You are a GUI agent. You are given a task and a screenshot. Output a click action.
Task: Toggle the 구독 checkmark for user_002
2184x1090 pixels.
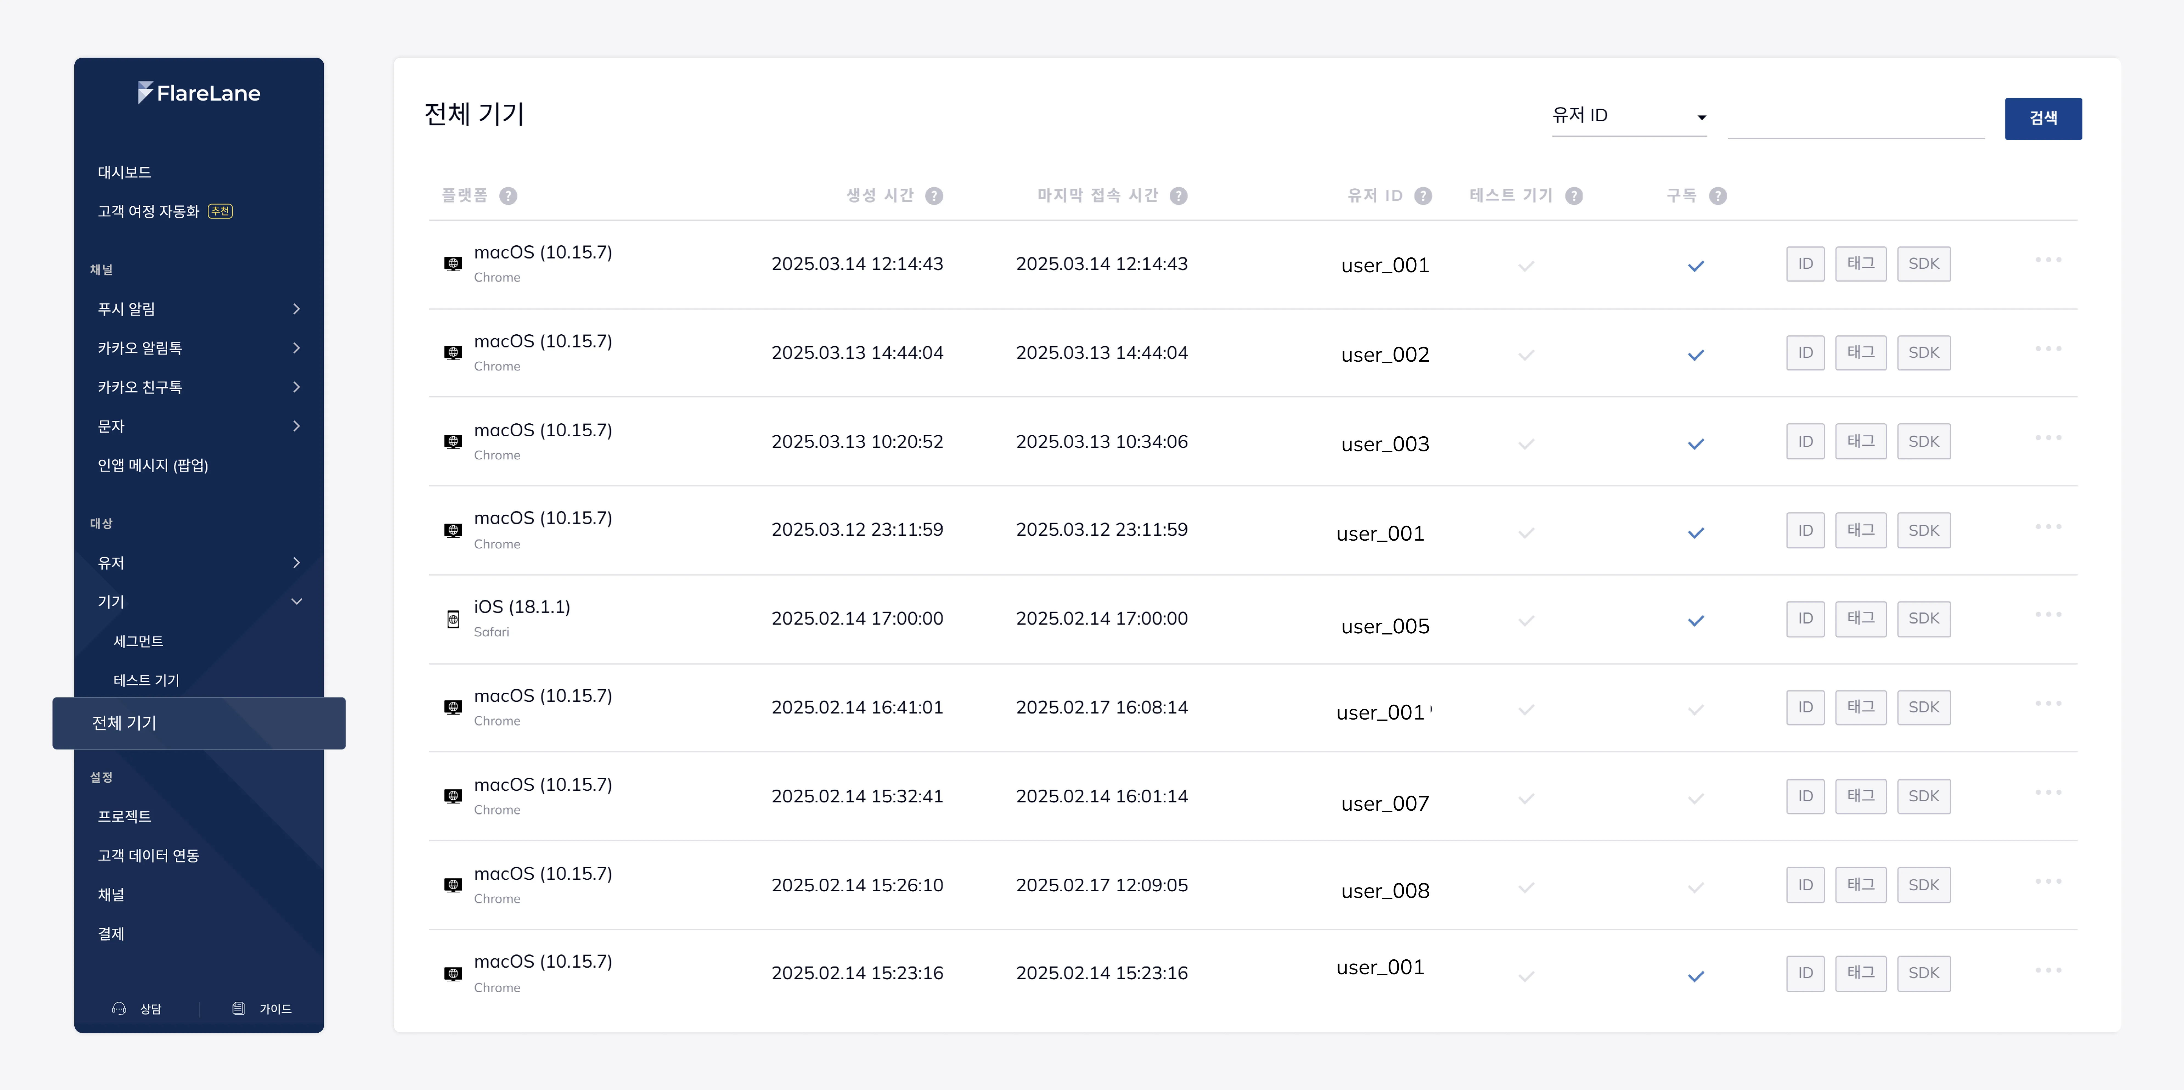click(1696, 355)
